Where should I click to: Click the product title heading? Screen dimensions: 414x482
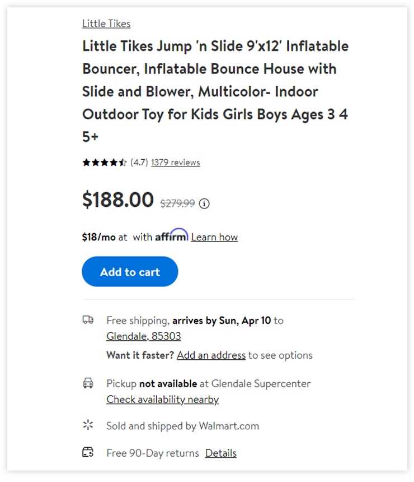(x=215, y=91)
